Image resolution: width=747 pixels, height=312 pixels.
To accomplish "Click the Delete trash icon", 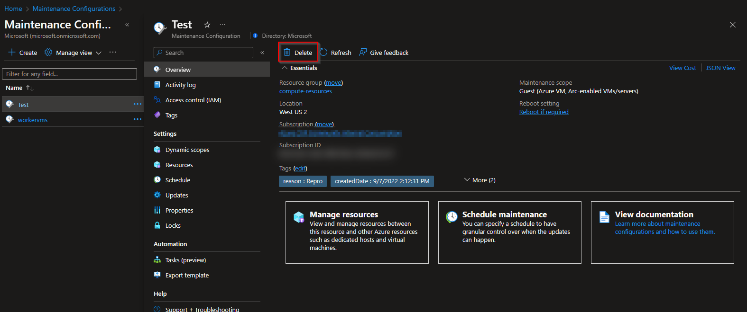I will (x=287, y=53).
